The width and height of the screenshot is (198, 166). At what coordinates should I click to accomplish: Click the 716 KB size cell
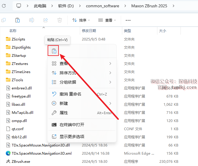172,112
